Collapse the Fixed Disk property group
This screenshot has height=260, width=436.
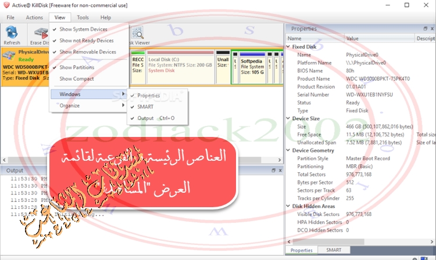click(x=288, y=46)
